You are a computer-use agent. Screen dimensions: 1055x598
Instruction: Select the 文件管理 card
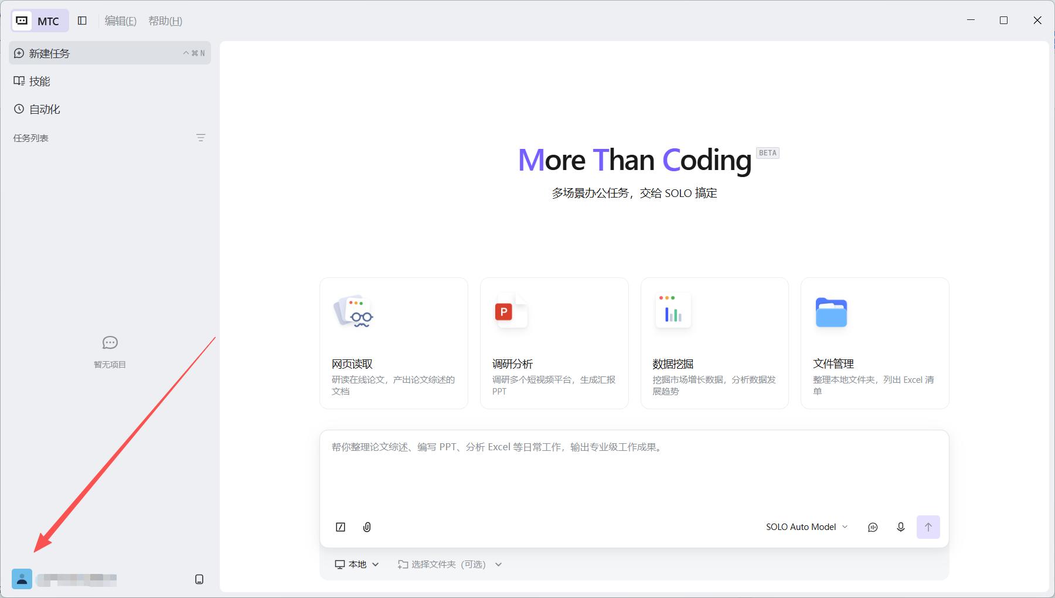pyautogui.click(x=874, y=343)
